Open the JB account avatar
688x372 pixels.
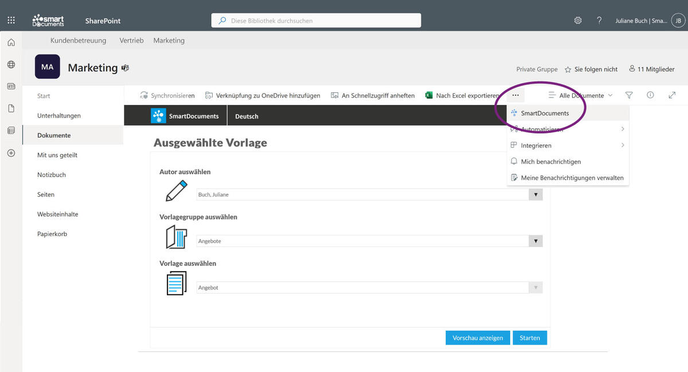click(x=677, y=21)
